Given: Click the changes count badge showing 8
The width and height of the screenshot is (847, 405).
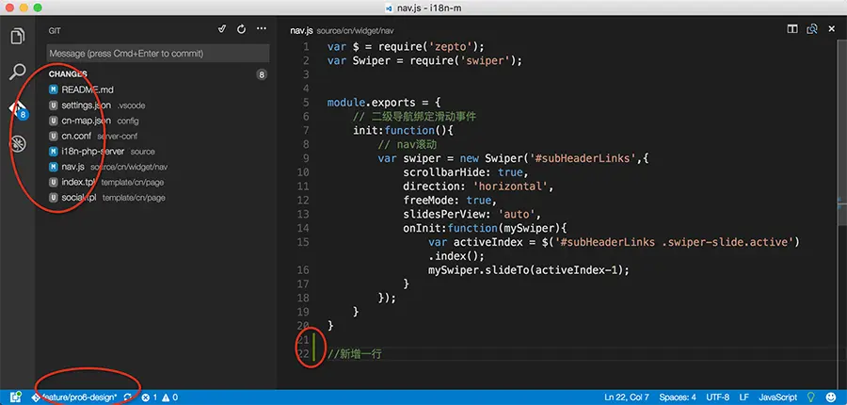Looking at the screenshot, I should pyautogui.click(x=262, y=74).
